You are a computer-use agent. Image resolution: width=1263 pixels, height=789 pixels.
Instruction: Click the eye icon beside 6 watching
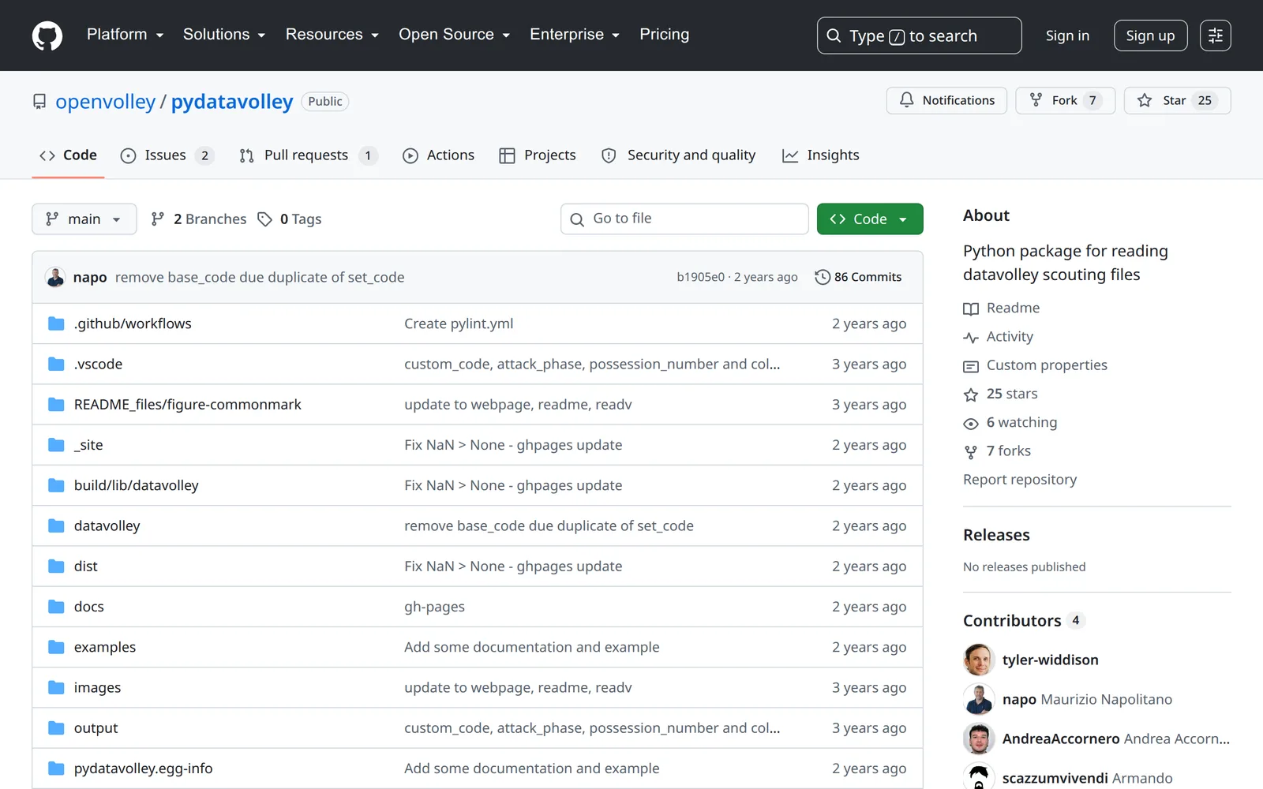point(971,424)
